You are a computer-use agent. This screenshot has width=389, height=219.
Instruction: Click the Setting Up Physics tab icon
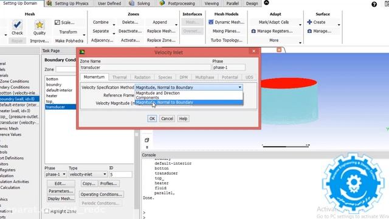coord(49,3)
